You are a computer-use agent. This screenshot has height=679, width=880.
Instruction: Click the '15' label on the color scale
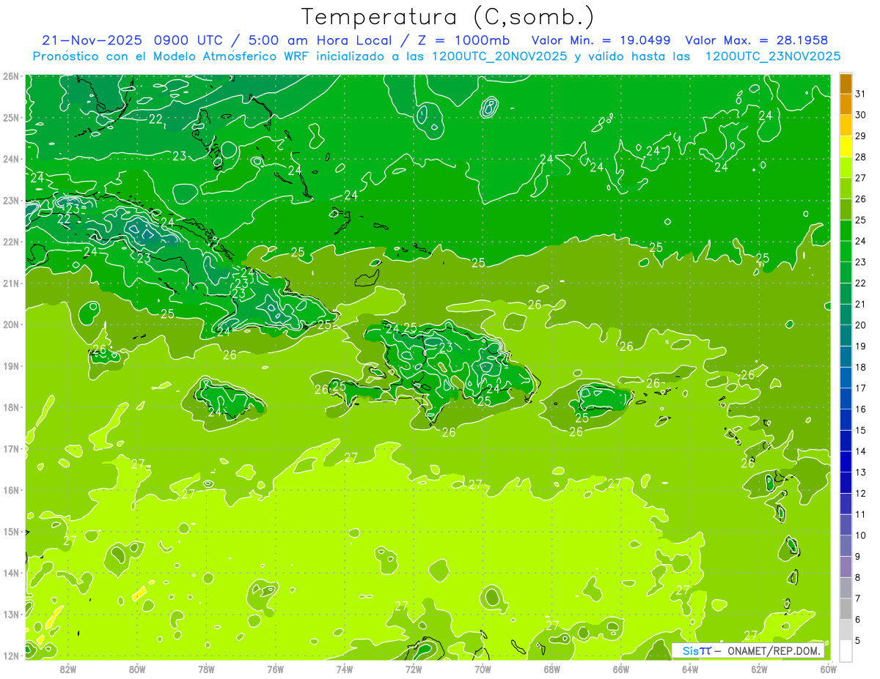(861, 430)
